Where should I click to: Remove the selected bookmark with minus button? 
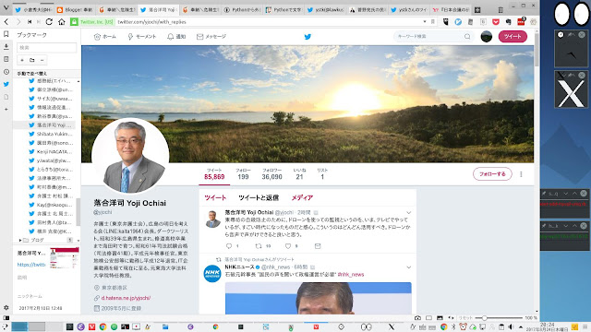tap(42, 60)
